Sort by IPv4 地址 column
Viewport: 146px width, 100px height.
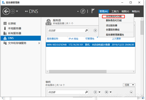tap(74, 39)
